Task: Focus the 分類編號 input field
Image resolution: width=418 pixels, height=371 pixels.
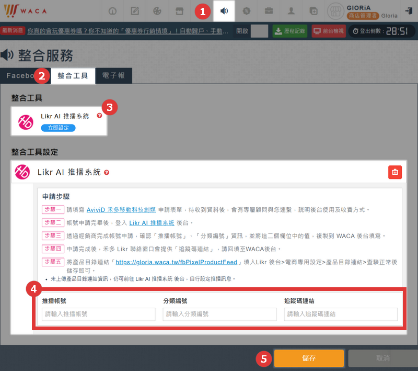Action: point(219,314)
